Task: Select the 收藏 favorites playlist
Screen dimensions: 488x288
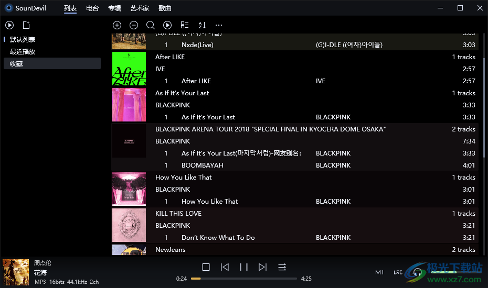Action: tap(52, 64)
